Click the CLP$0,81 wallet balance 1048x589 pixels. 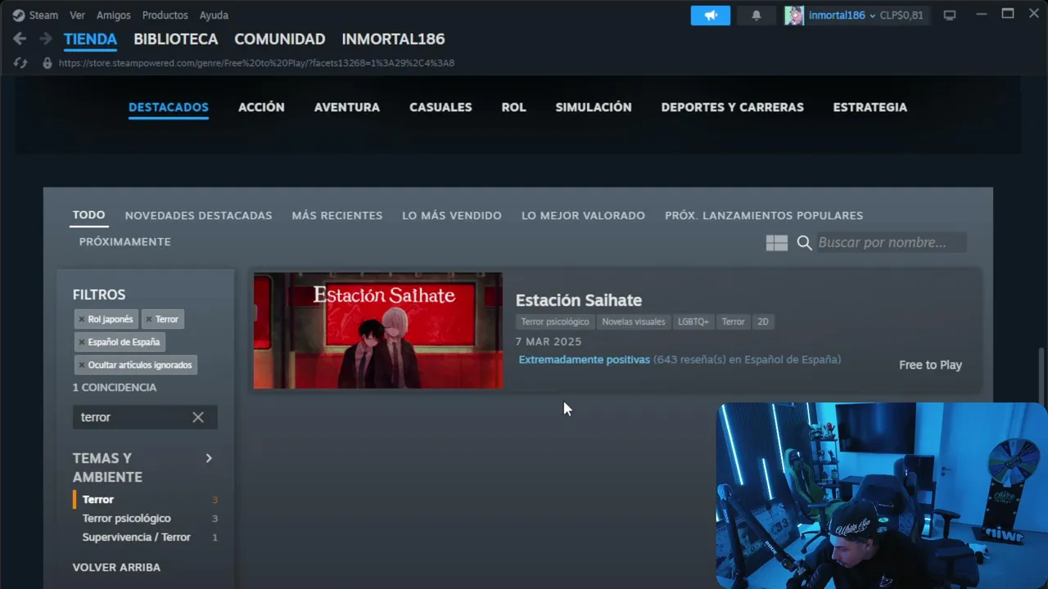[901, 16]
